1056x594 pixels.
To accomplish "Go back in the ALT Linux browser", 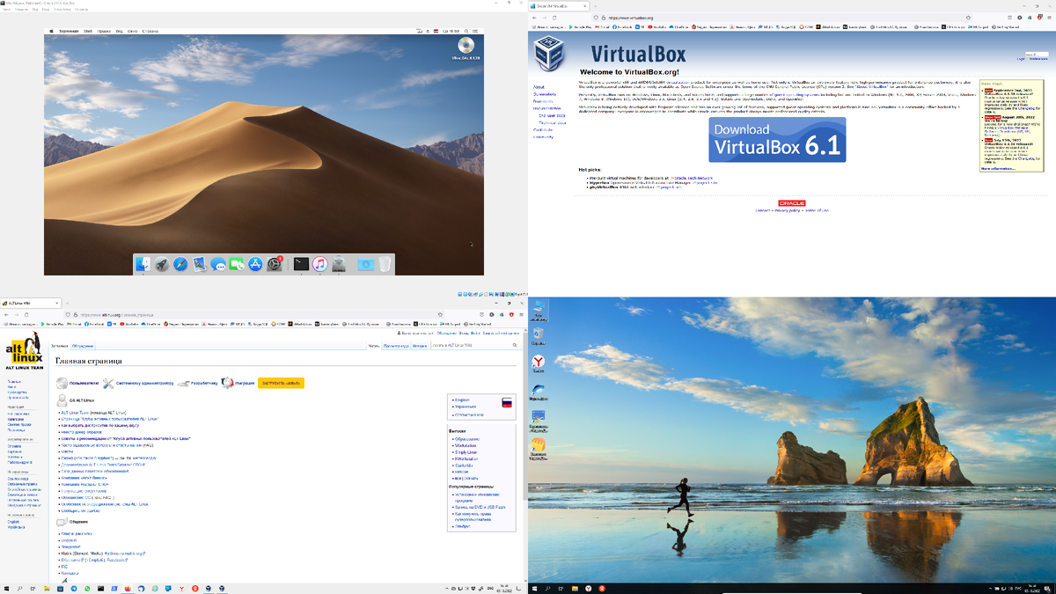I will [x=6, y=314].
